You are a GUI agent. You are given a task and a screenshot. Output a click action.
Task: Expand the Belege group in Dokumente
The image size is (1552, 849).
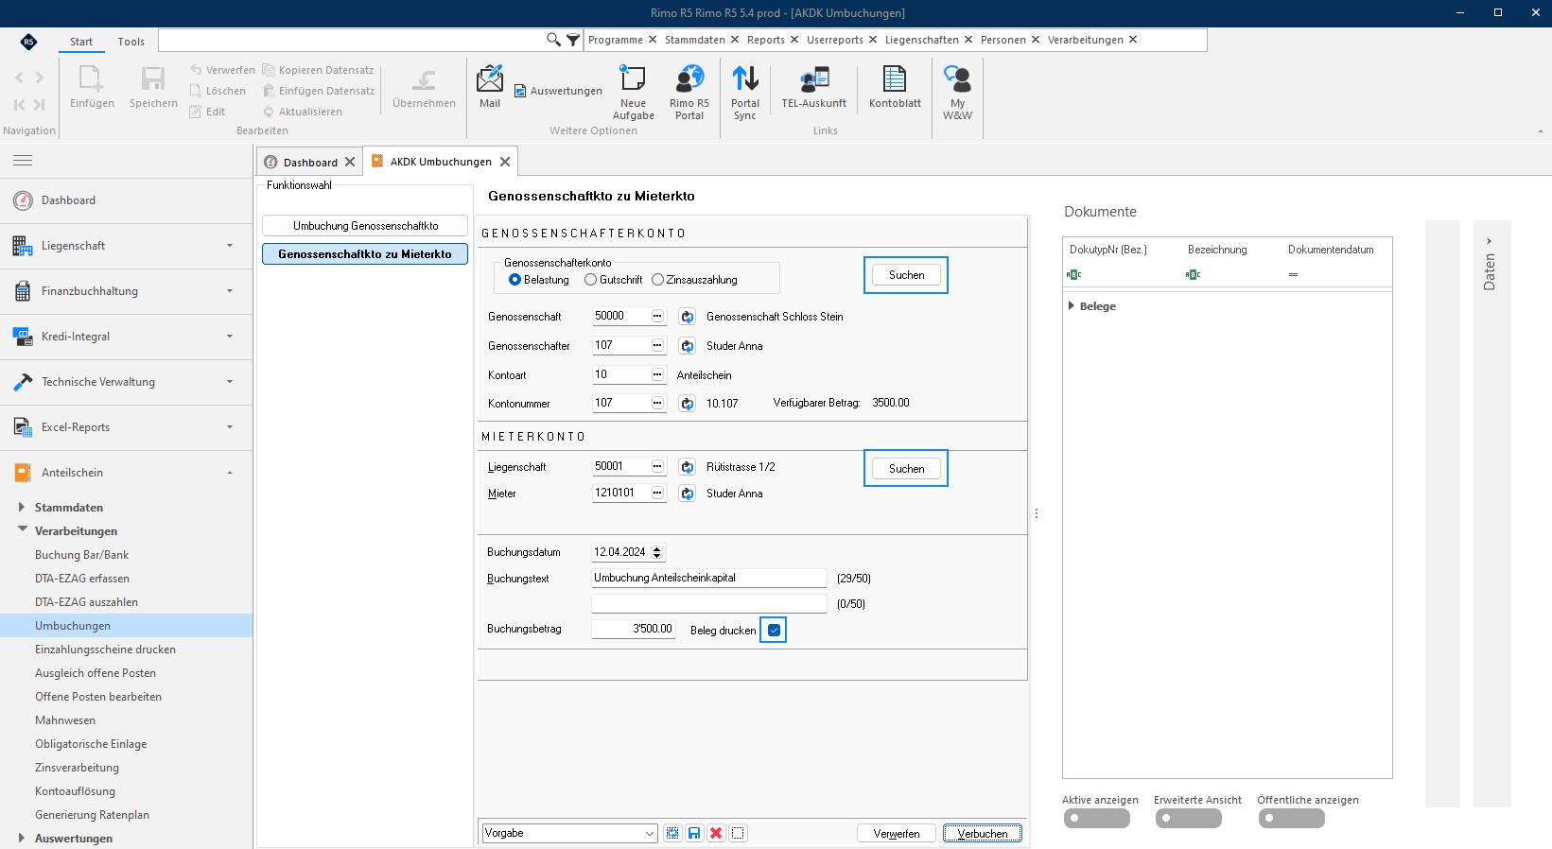click(x=1071, y=306)
